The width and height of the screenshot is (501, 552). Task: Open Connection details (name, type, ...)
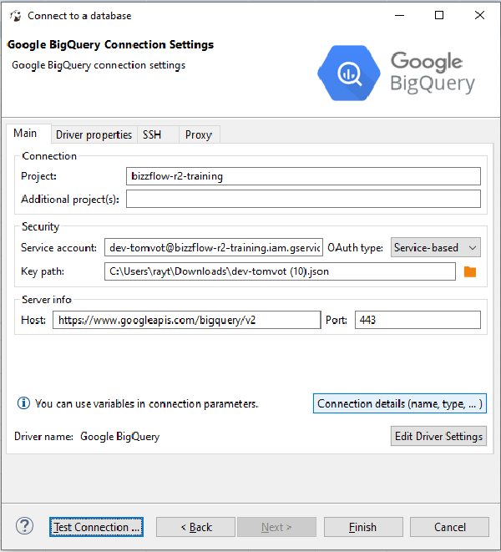[x=399, y=403]
